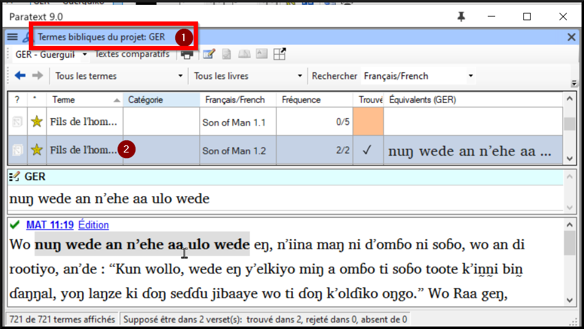
Task: Select the "Son of Man 1.2" cell
Action: tap(238, 150)
